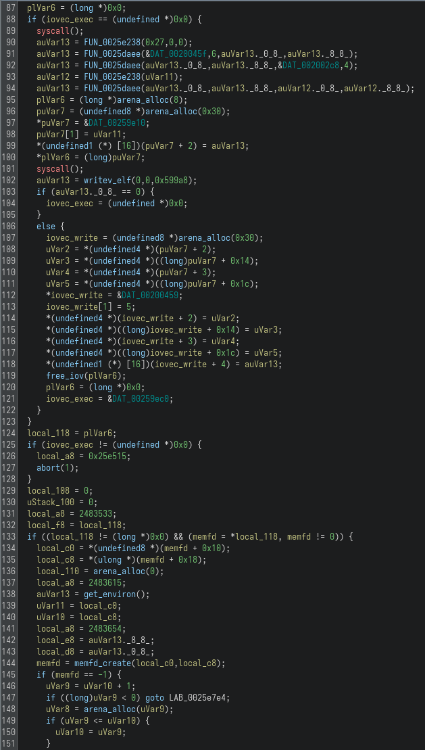
Task: Select the DAT_00259ec0 data reference
Action: (143, 398)
